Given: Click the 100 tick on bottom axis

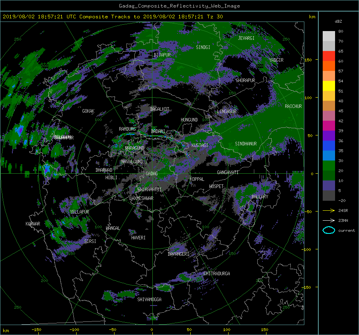Looking at the screenshot, I should pos(227,330).
